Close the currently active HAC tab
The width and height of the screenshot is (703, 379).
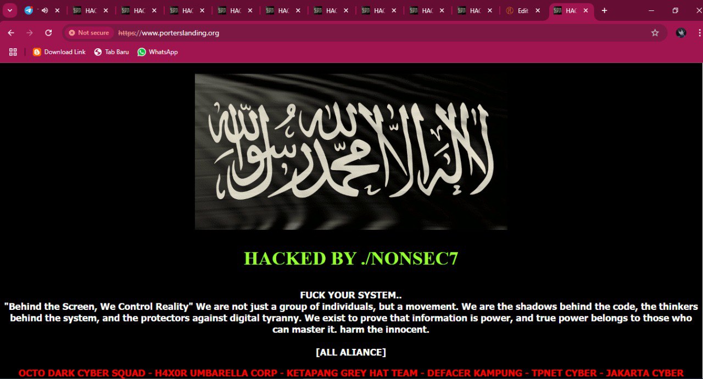[x=585, y=10]
